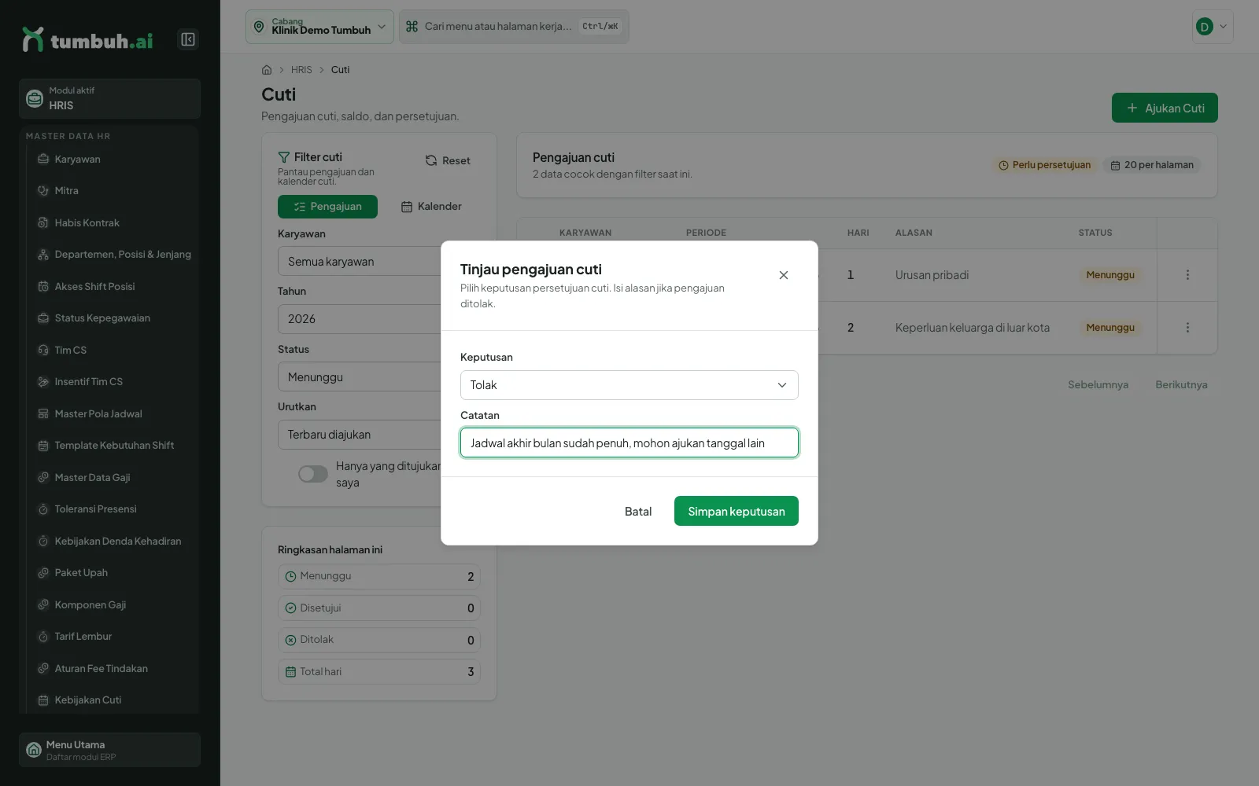Open Departemen, Posisi & Jenjang menu

(x=113, y=255)
